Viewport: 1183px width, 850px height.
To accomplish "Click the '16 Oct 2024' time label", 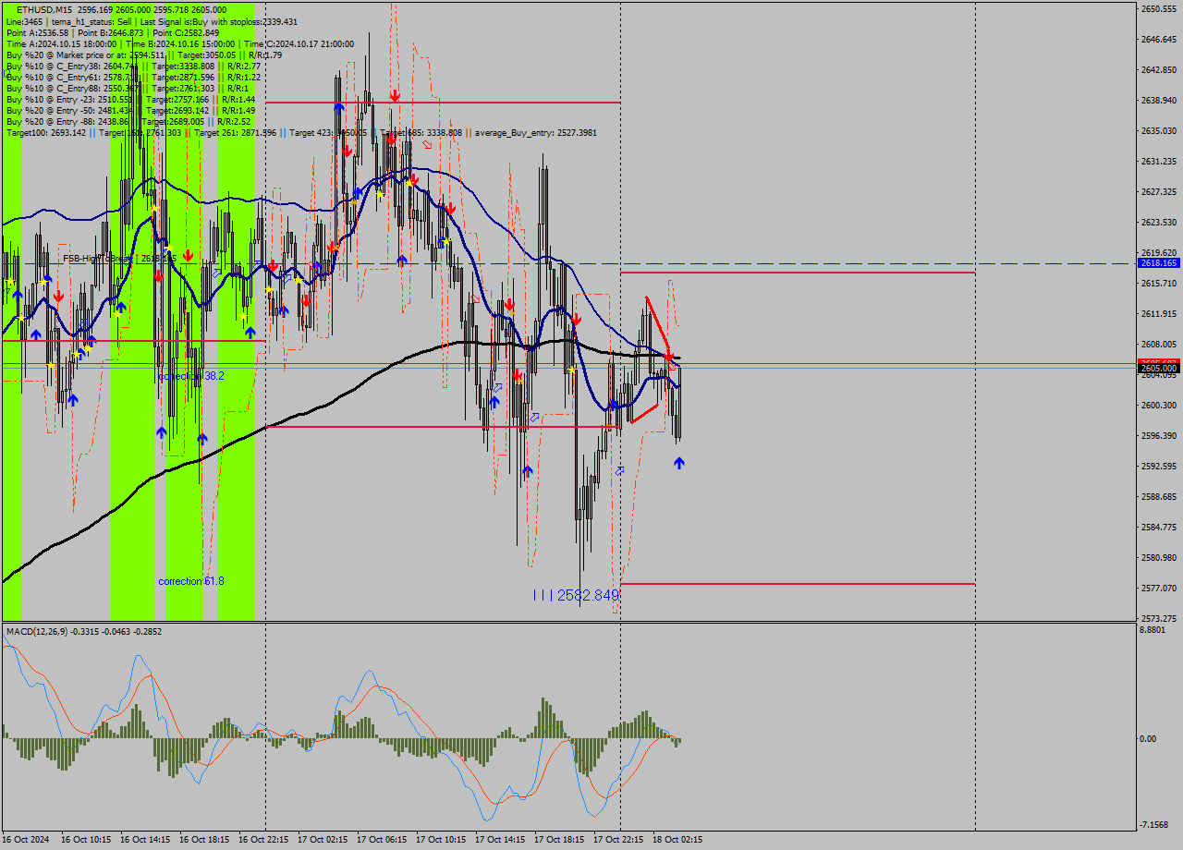I will click(26, 840).
